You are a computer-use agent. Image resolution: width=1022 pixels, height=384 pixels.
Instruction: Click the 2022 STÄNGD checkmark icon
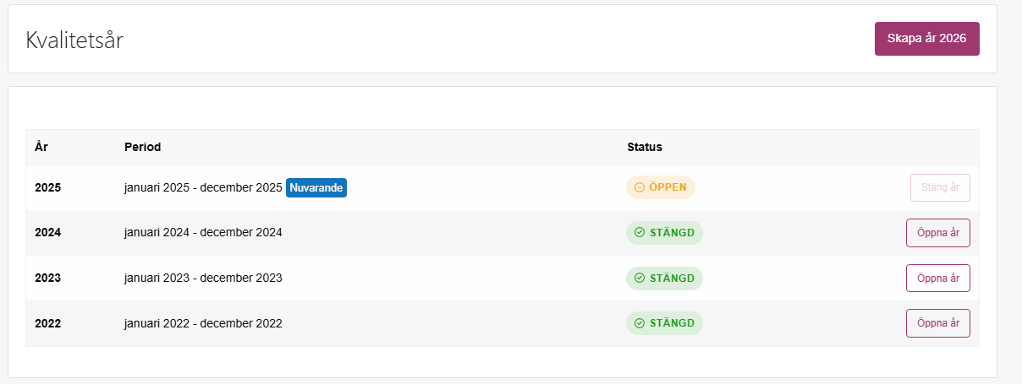(x=640, y=323)
